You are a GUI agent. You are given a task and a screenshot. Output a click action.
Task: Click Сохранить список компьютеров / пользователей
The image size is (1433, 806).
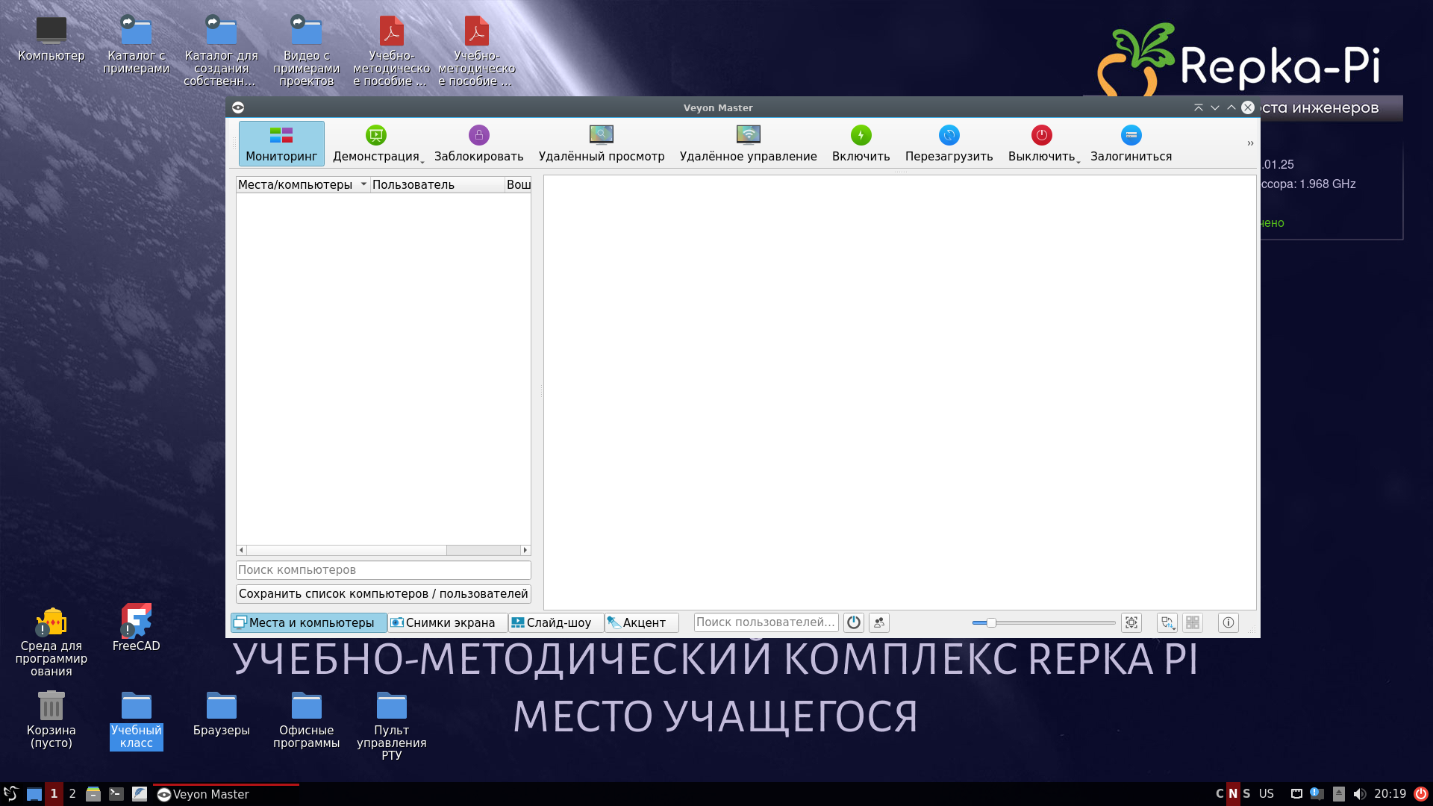(x=384, y=593)
